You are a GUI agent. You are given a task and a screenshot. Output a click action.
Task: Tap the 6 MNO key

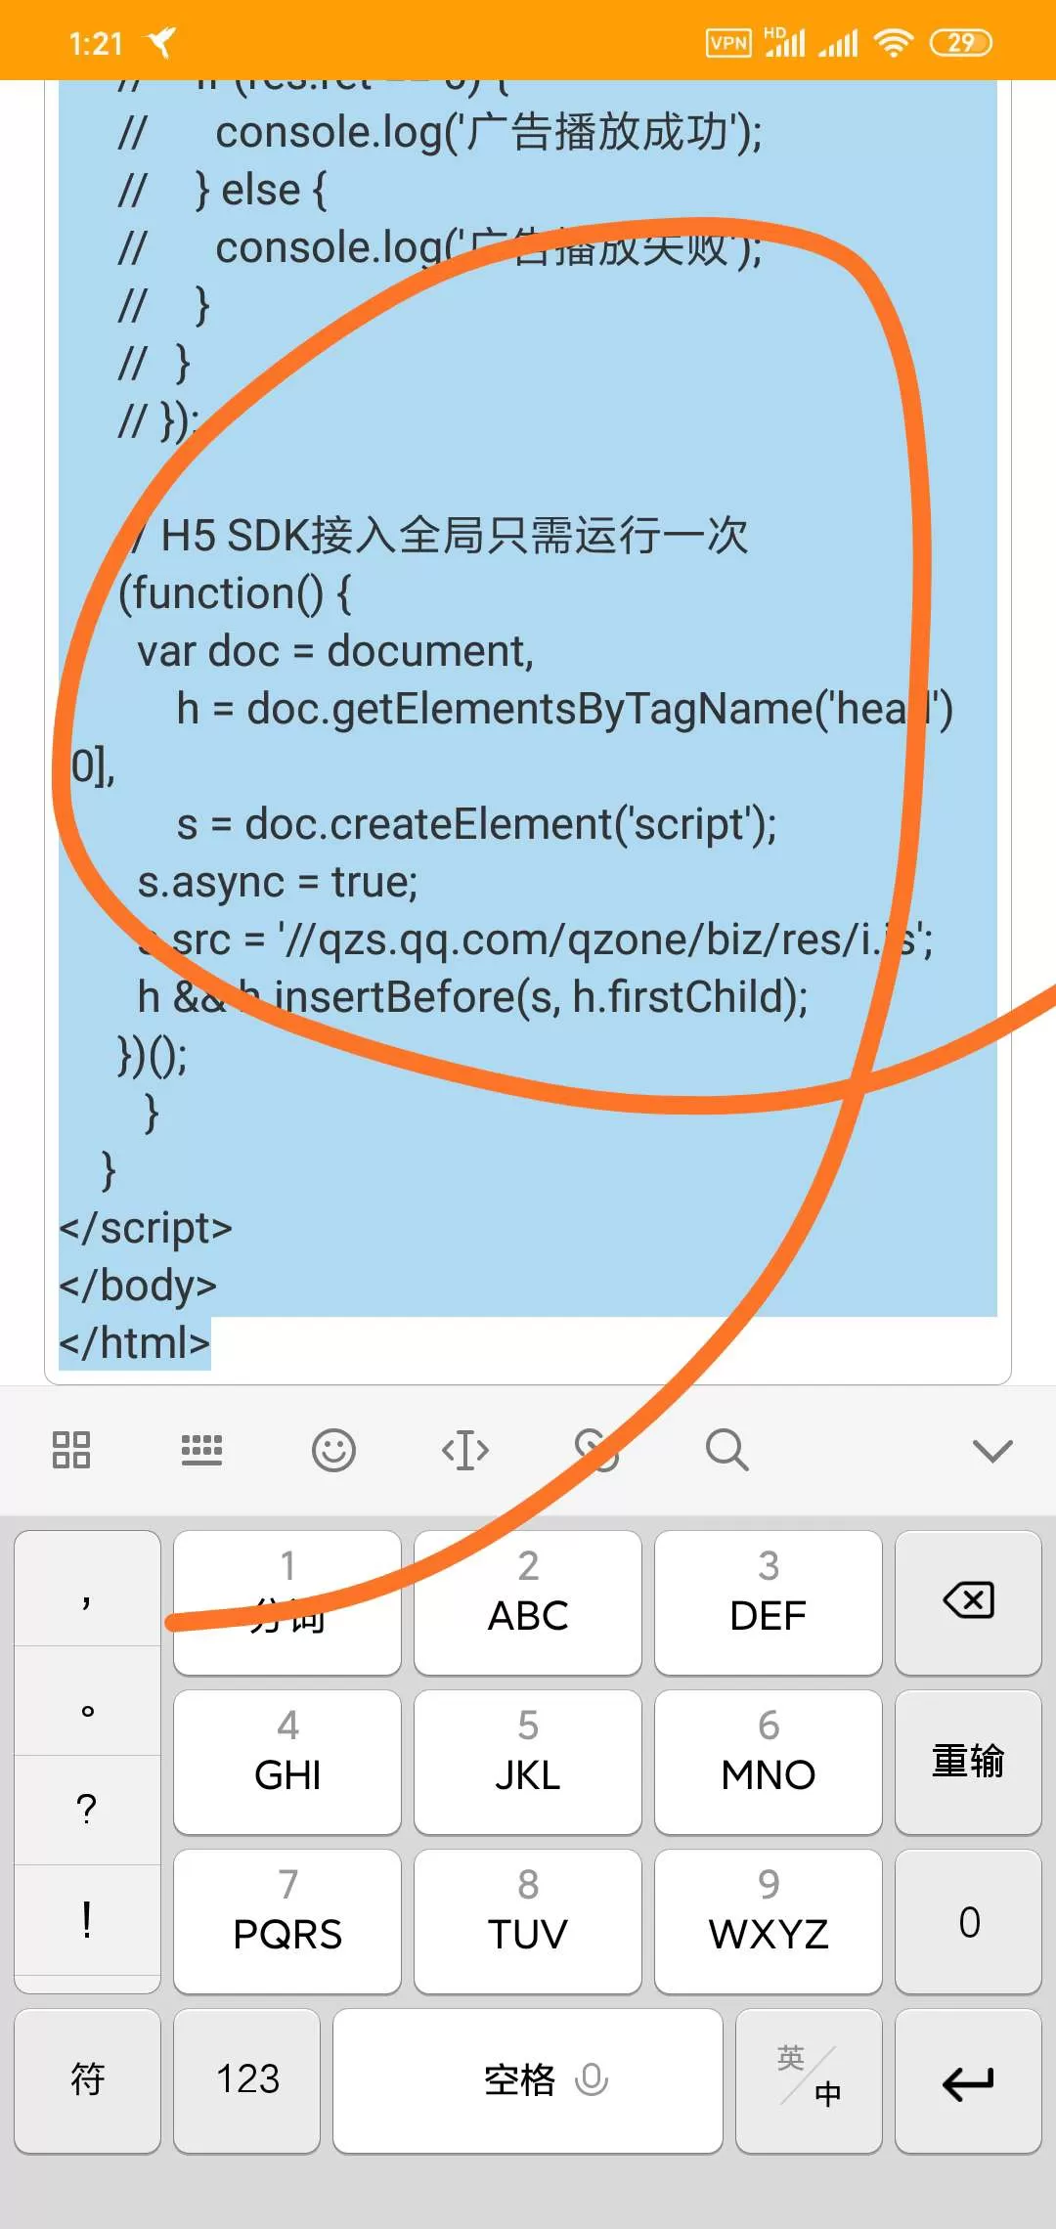769,1762
